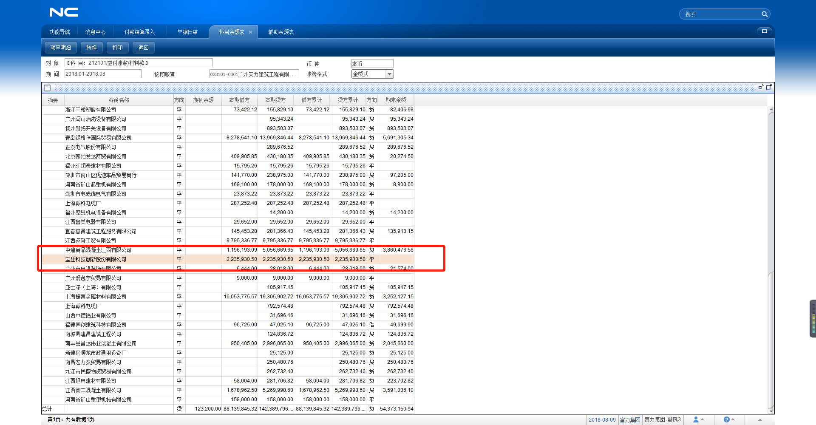Click the panel icon at top-left of the table
The height and width of the screenshot is (425, 816).
(47, 88)
